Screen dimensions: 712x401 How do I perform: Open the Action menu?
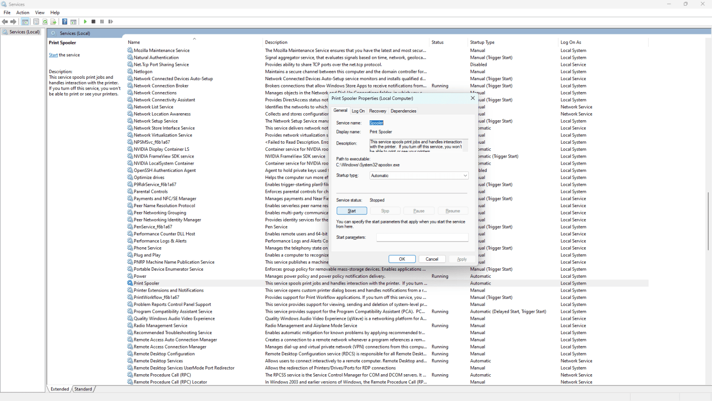[x=23, y=12]
